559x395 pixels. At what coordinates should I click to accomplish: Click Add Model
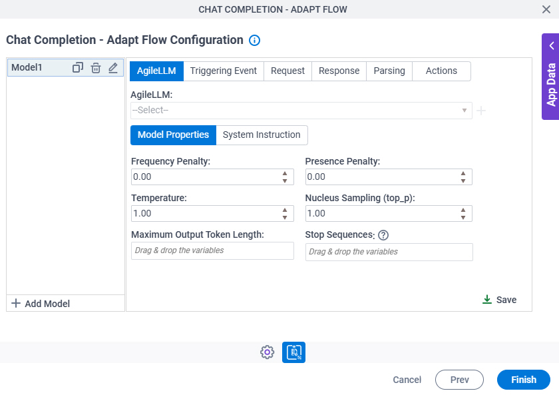click(41, 304)
